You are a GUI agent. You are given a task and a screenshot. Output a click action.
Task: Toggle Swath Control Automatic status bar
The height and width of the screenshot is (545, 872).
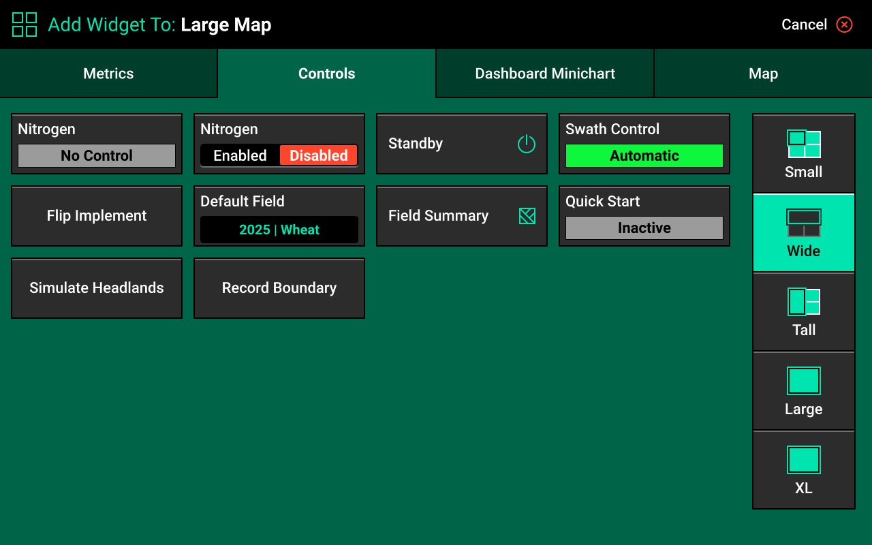point(644,155)
